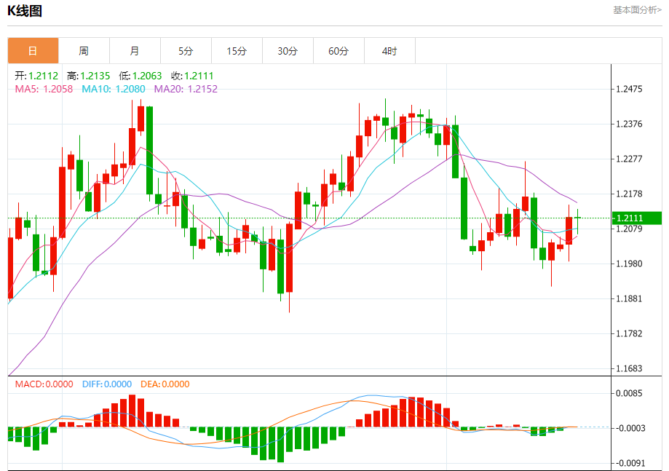Click the -0.0091 MACD axis label

coord(629,463)
